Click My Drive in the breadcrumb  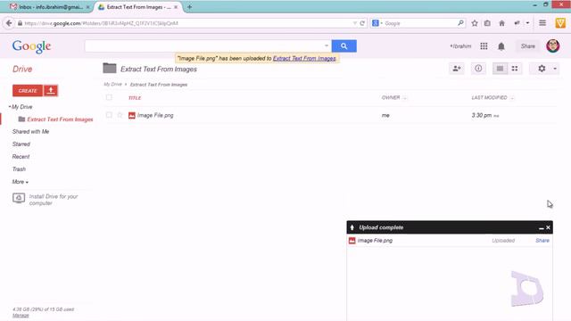(x=112, y=85)
